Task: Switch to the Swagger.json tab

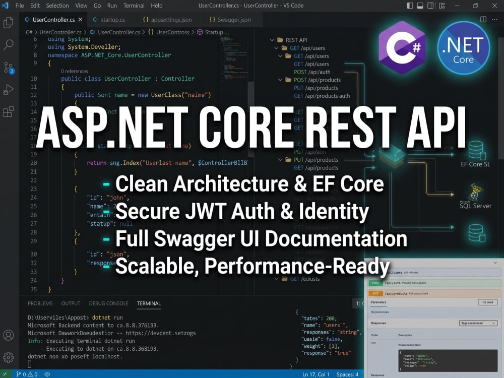Action: pyautogui.click(x=234, y=20)
